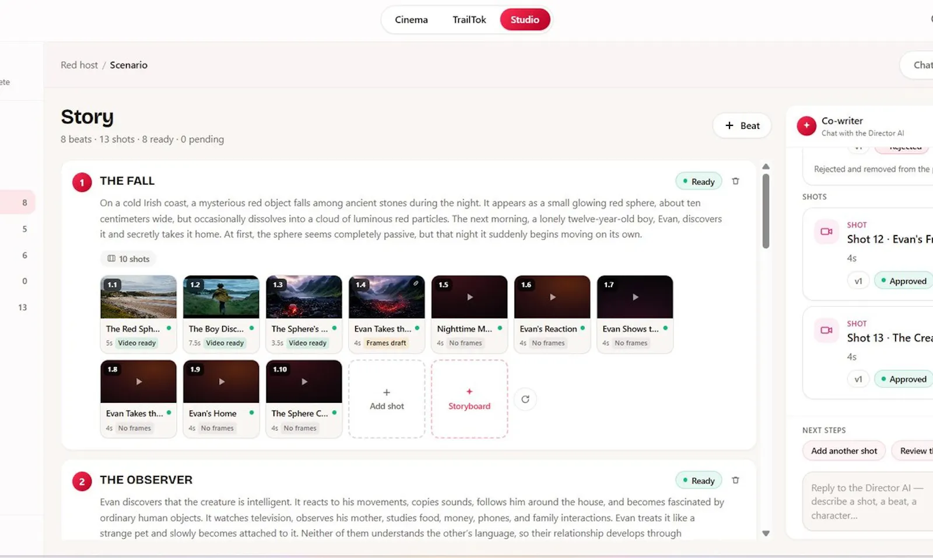Click the Co-writer sparkle icon
This screenshot has width=933, height=558.
pyautogui.click(x=806, y=125)
